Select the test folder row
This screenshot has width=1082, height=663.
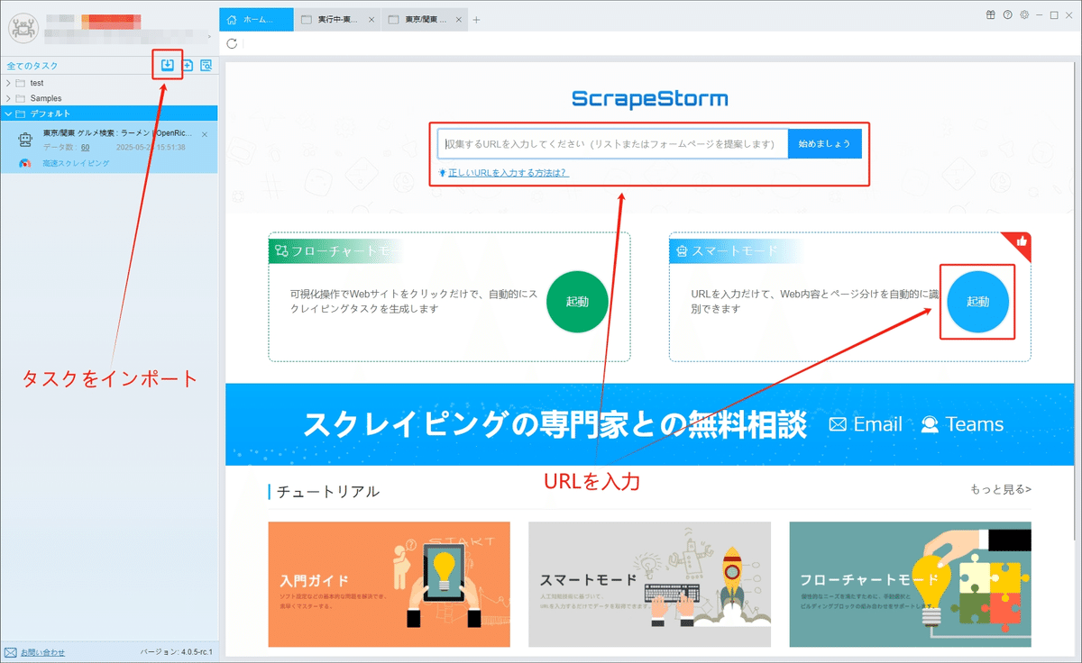pyautogui.click(x=109, y=83)
